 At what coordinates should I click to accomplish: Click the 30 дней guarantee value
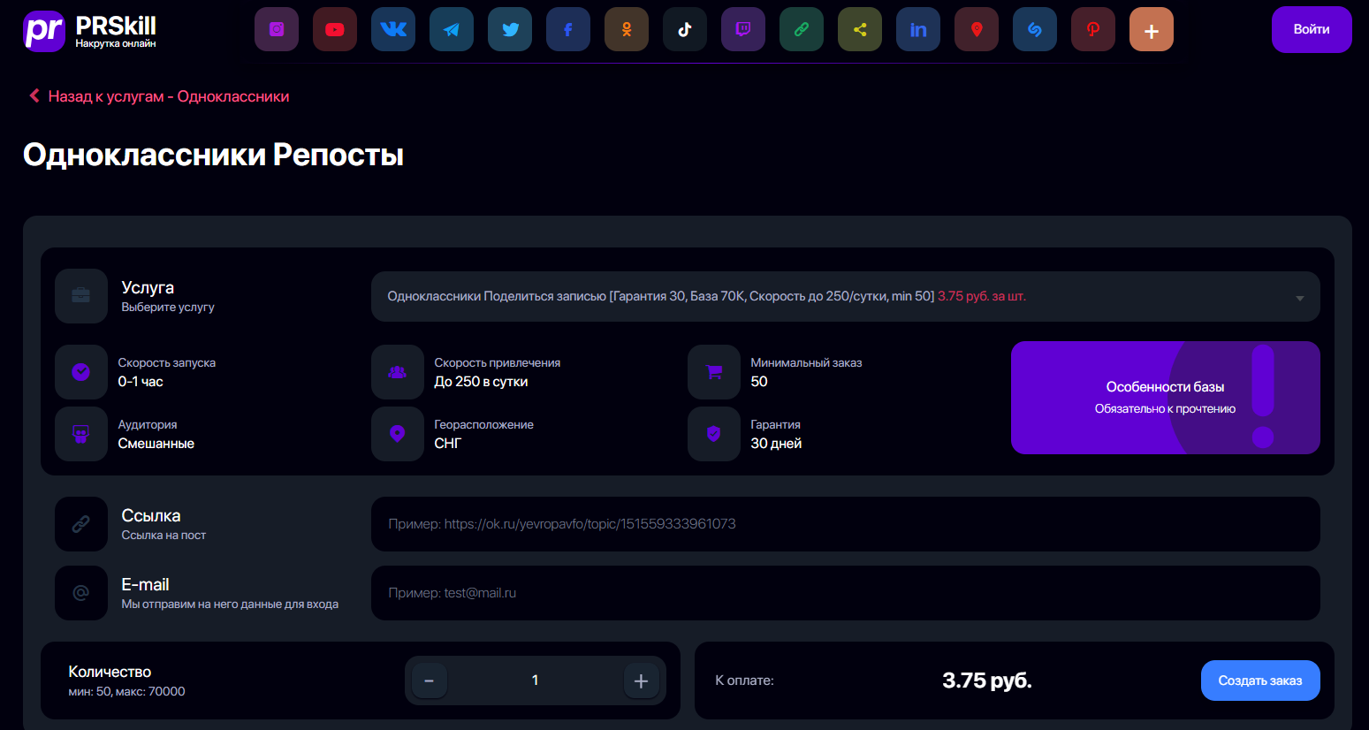[776, 444]
